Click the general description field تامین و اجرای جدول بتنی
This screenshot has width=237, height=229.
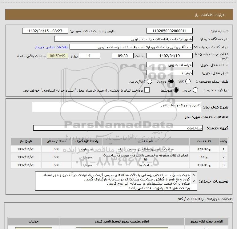click(117, 107)
